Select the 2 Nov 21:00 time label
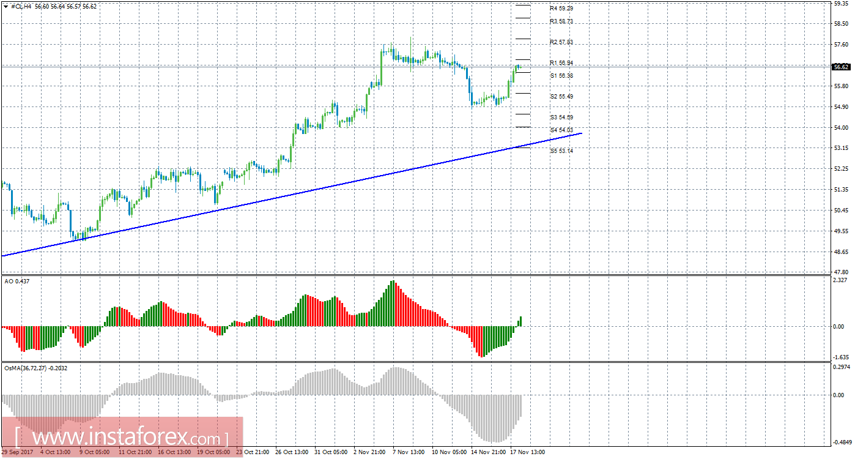 (368, 453)
